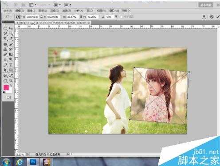Viewport: 220px width, 166px height.
Task: Commit the transform with the checkmark
Action: tap(218, 17)
